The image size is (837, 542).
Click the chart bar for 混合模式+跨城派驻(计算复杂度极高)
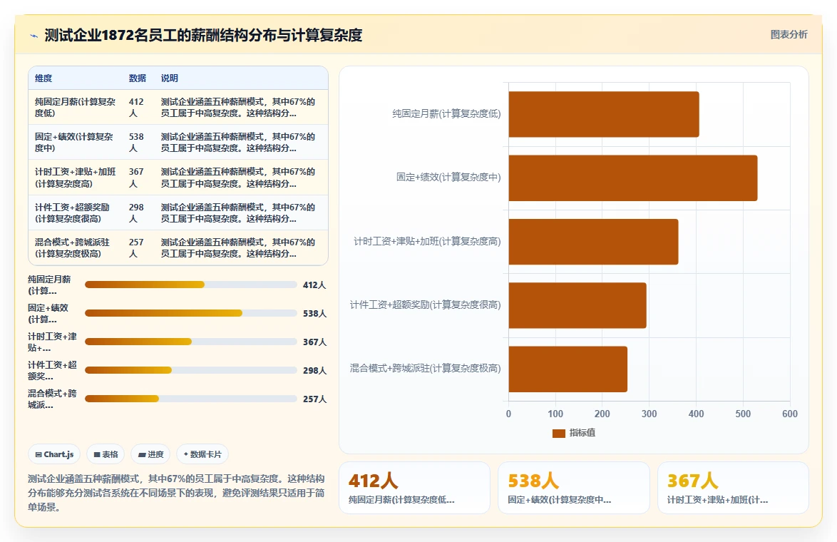568,369
